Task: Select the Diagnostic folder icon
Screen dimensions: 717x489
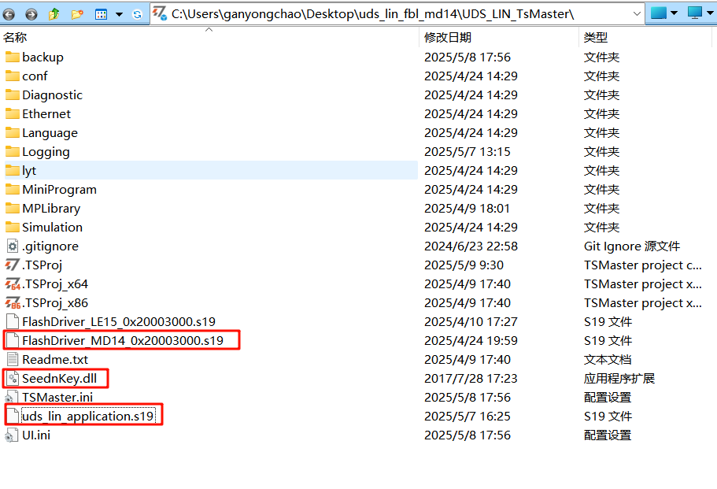Action: (x=13, y=94)
